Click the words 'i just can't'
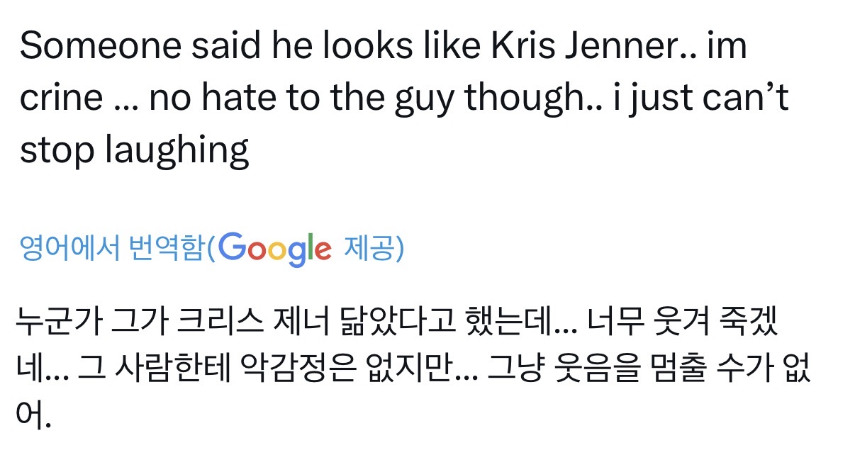The width and height of the screenshot is (855, 455). (x=699, y=98)
